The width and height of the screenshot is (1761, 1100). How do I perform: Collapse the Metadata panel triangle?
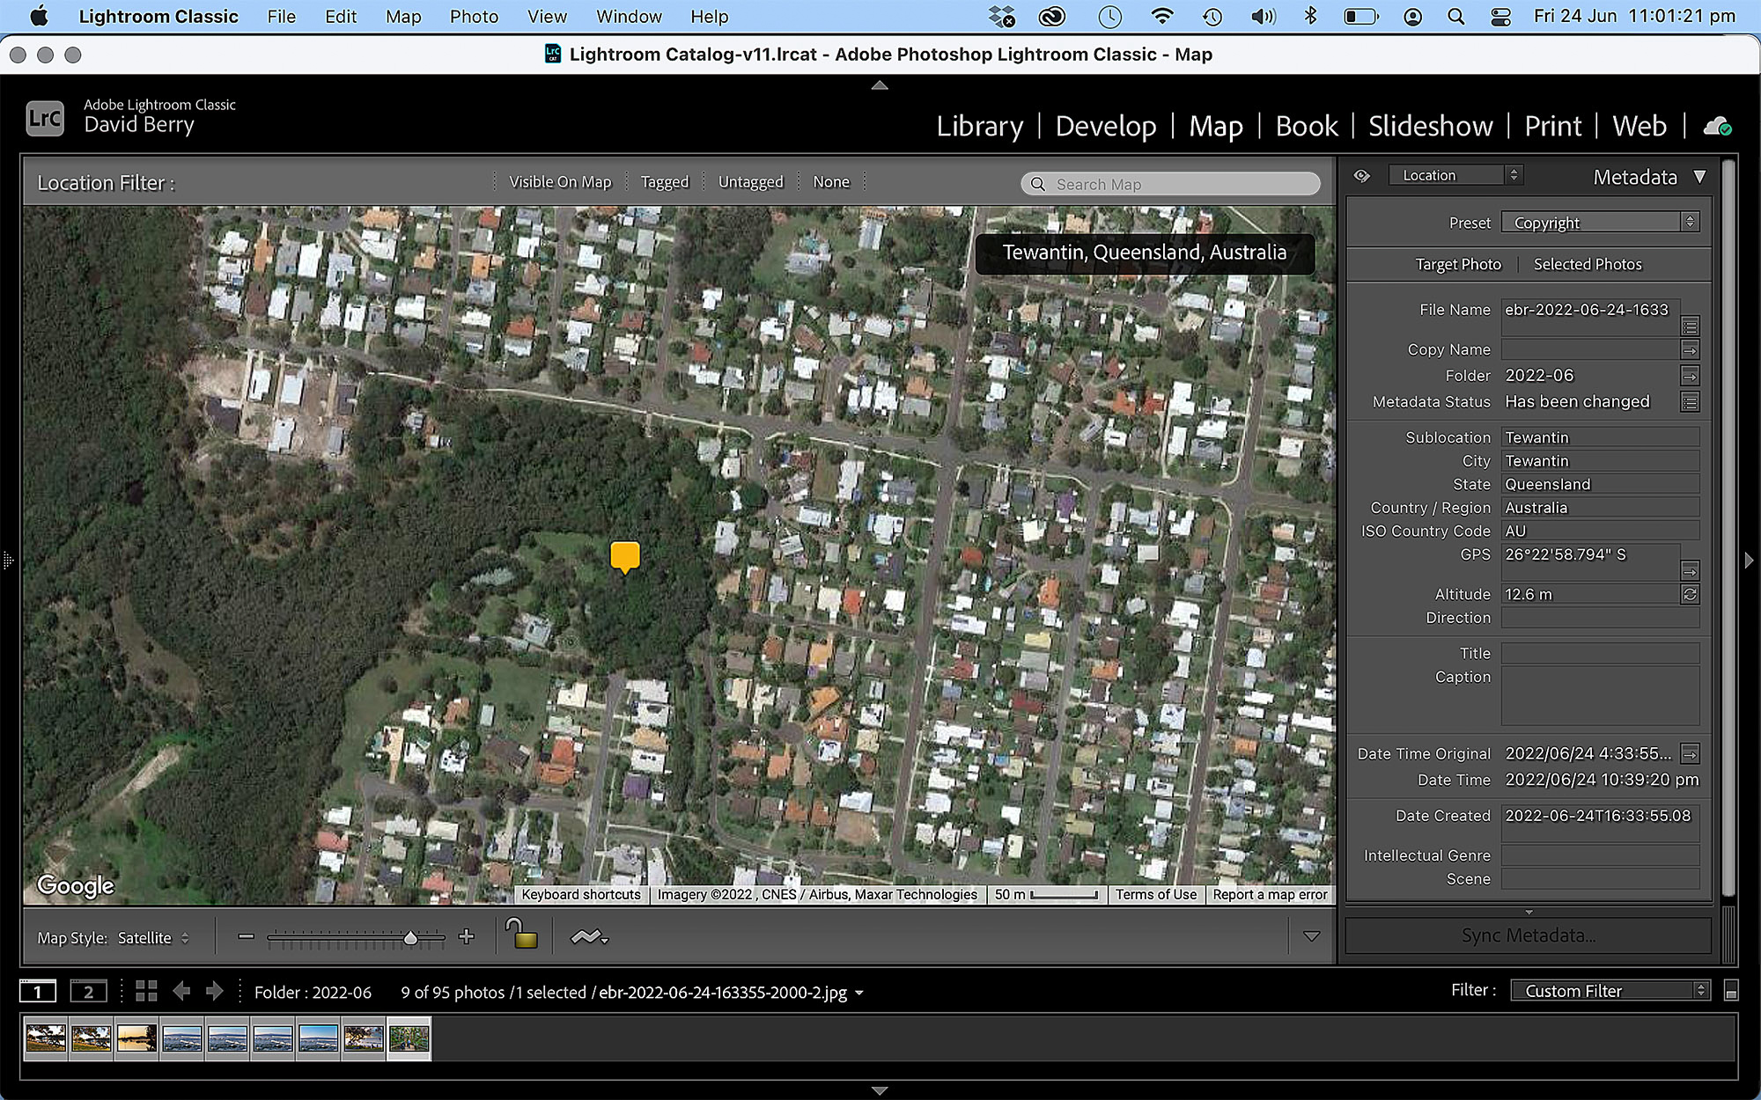(1699, 177)
